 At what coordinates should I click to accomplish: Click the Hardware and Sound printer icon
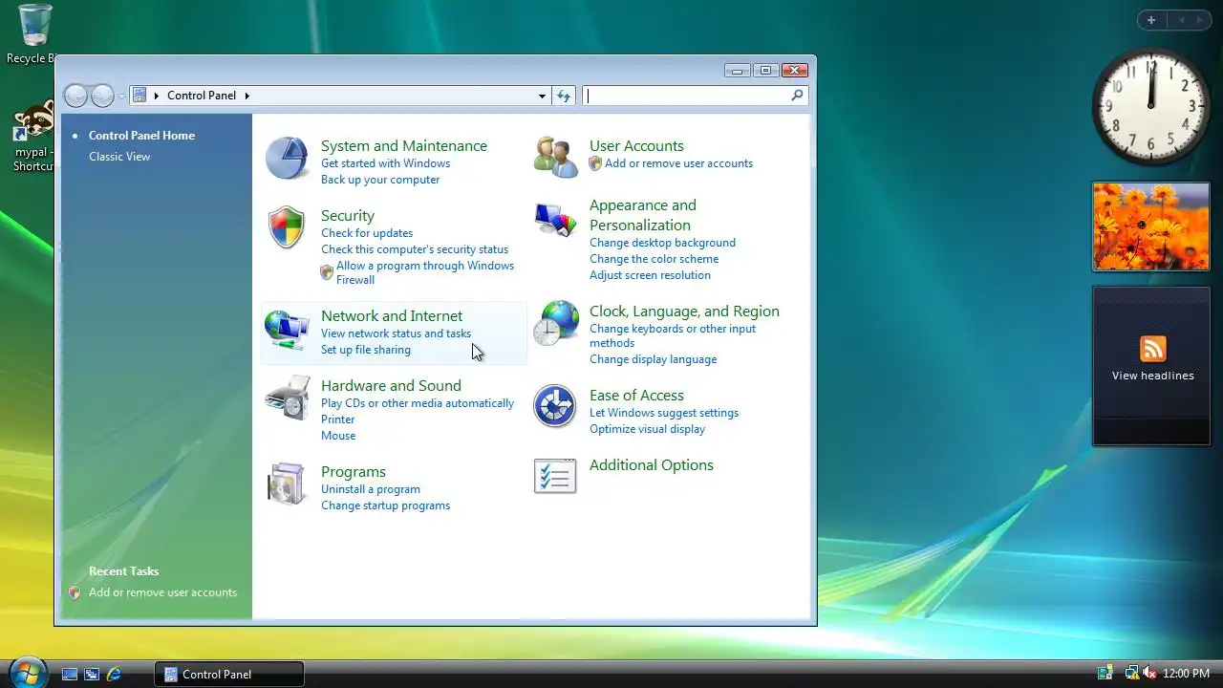click(x=287, y=398)
